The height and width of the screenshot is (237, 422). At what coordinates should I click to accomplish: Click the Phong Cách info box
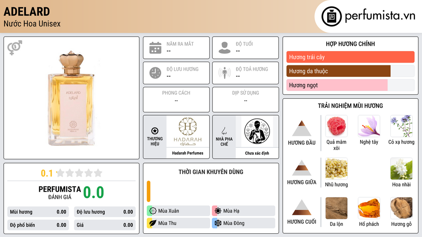(176, 100)
